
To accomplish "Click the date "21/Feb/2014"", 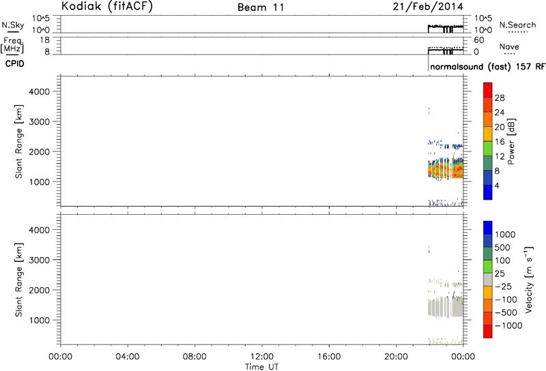I will 428,7.
